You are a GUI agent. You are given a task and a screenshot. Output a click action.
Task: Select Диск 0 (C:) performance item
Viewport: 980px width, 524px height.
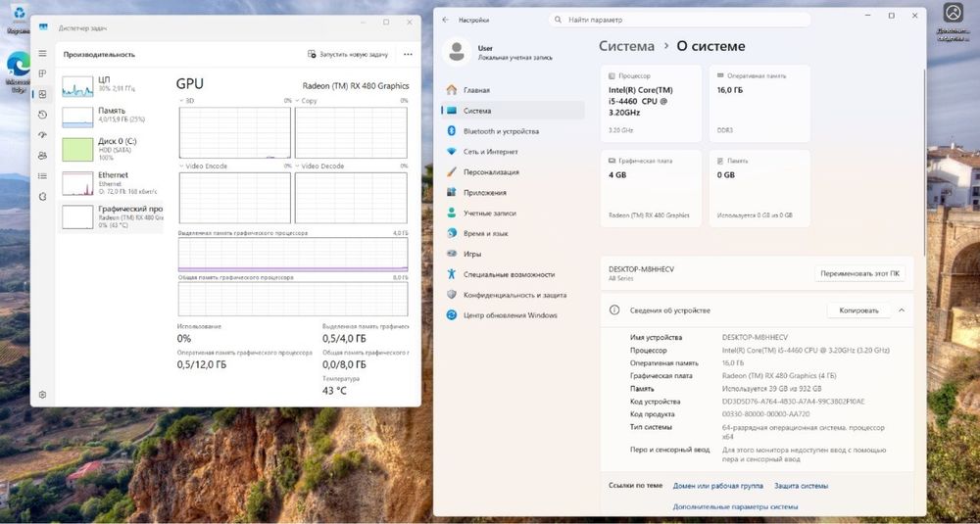[x=112, y=150]
